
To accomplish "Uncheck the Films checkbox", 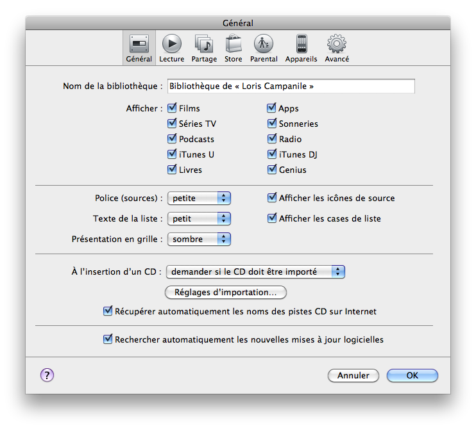I will tap(172, 108).
